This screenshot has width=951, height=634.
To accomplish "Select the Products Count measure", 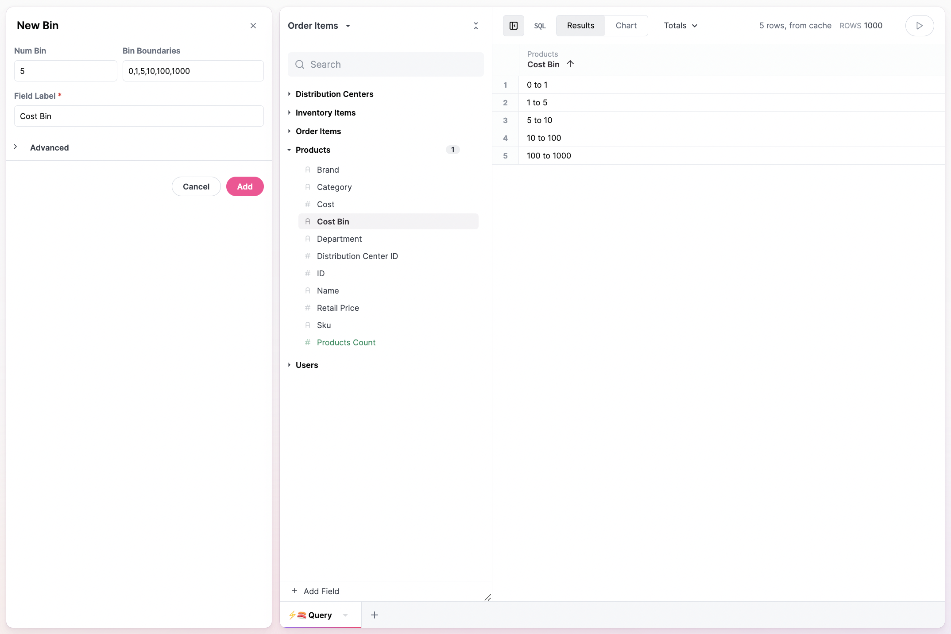I will tap(346, 342).
